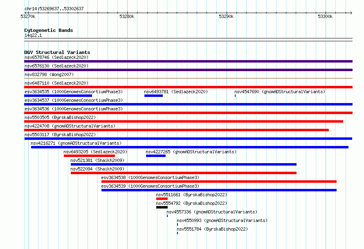Viewport: 364px width, 249px height.
Task: Click the nsv4224708 gnomAD label
Action: click(70, 126)
